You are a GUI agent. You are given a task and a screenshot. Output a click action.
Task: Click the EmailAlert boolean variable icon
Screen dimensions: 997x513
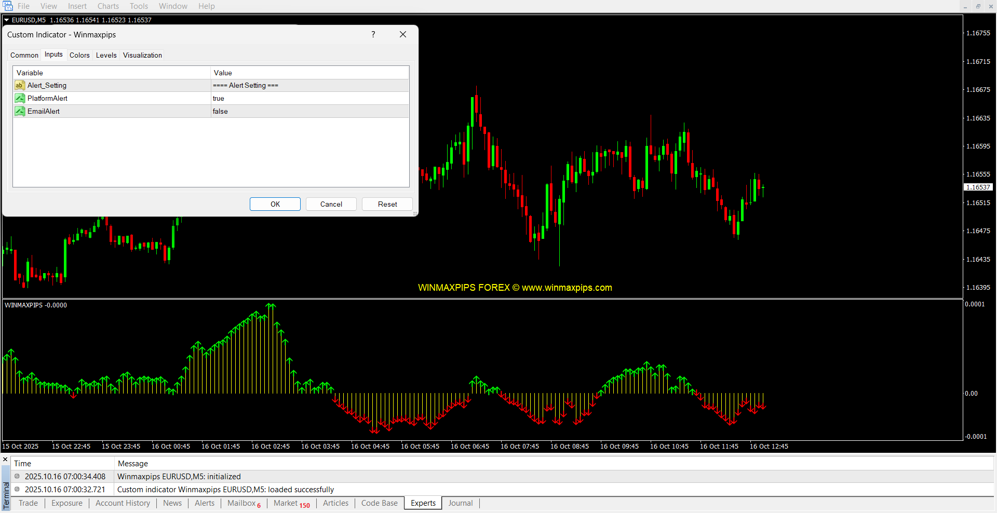[20, 112]
